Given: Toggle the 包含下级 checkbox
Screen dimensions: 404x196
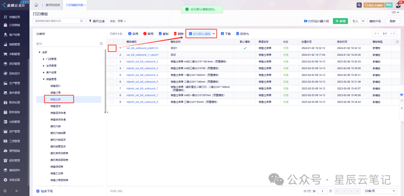Looking at the screenshot, I should 38,191.
